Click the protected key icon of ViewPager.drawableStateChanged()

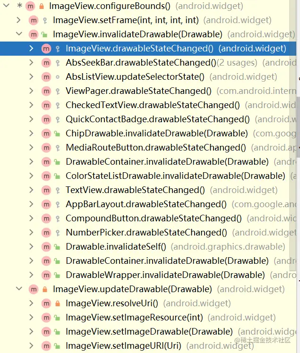[x=58, y=92]
